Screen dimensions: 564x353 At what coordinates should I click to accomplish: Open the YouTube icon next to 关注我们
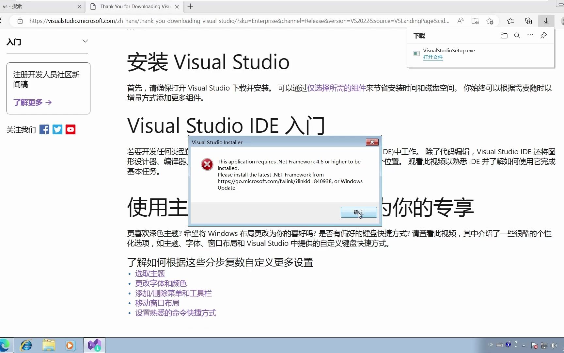[70, 129]
